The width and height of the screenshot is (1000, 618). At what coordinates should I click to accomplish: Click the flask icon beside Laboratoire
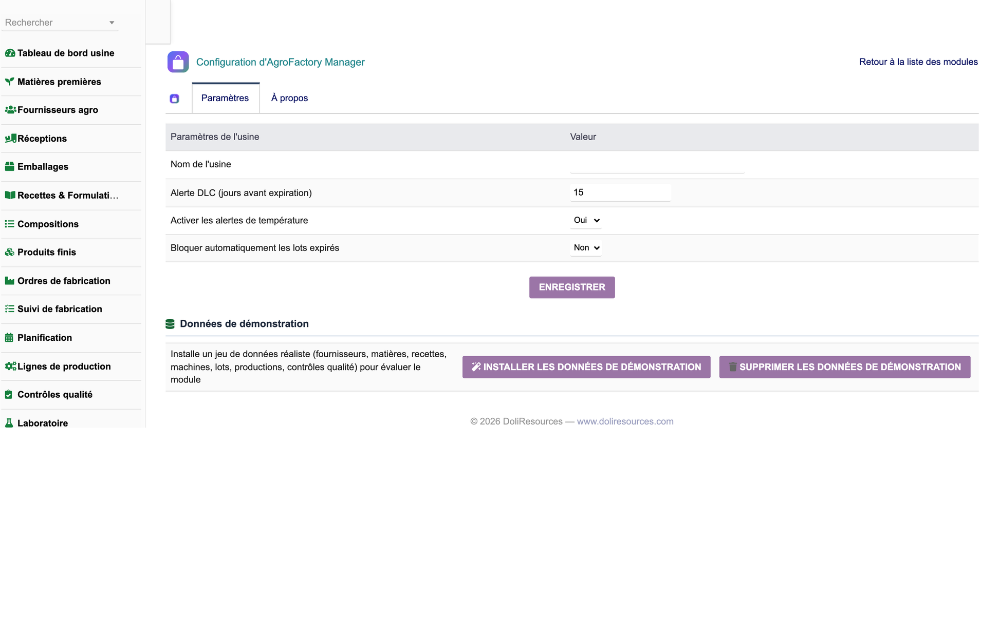(x=9, y=423)
